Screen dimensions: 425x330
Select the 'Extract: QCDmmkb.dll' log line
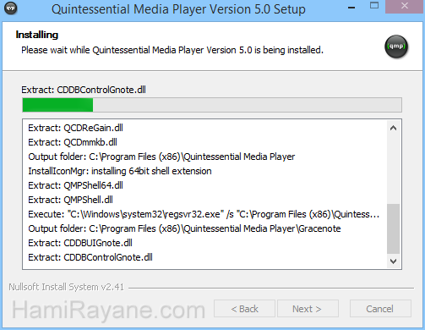pyautogui.click(x=73, y=142)
